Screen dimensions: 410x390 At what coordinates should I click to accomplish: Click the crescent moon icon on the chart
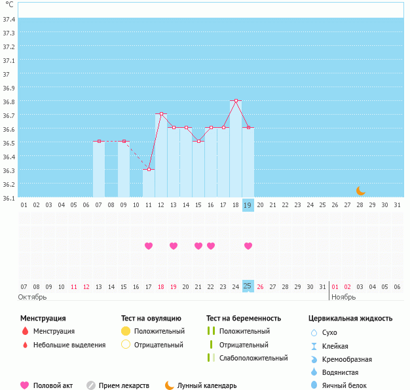pos(360,191)
